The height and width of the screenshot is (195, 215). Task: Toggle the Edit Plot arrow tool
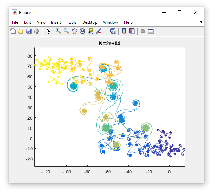click(48, 31)
